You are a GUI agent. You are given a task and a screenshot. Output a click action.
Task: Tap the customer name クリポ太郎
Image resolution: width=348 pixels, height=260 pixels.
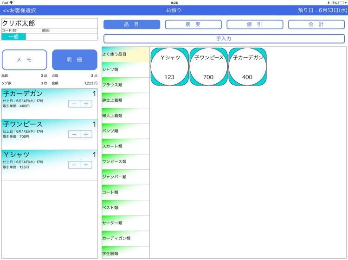pyautogui.click(x=19, y=23)
